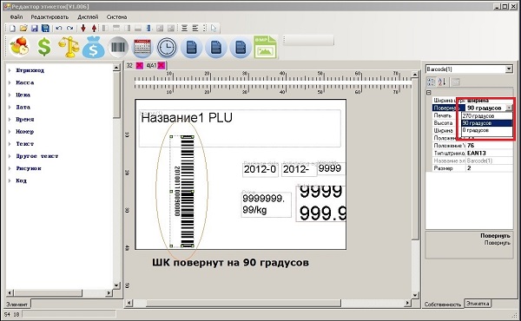Redo the last undone action
This screenshot has height=321, width=521.
click(69, 29)
